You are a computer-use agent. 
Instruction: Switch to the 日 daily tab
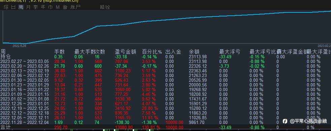(x=13, y=7)
